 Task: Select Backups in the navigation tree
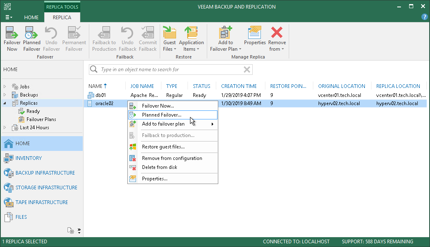pos(29,95)
